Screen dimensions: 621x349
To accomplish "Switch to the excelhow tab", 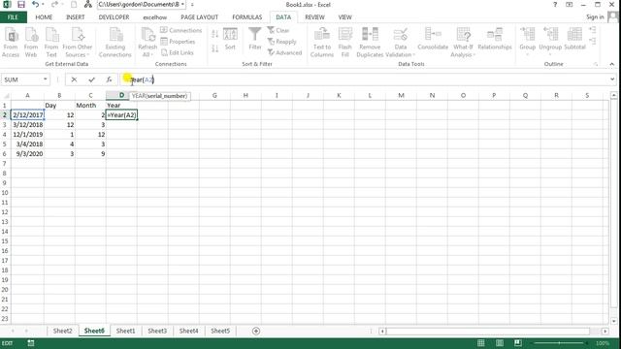I will [x=155, y=17].
